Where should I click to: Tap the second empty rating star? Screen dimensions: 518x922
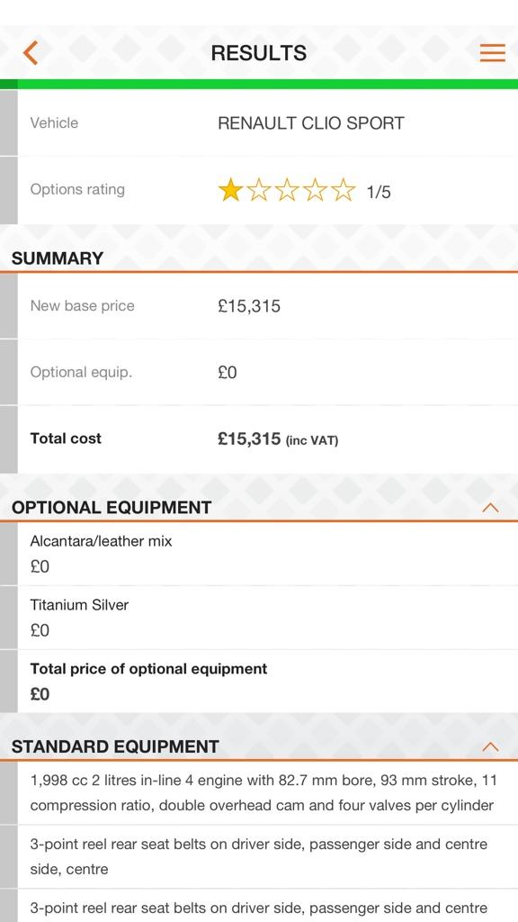point(258,191)
